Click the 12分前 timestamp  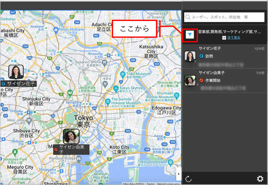click(x=259, y=49)
